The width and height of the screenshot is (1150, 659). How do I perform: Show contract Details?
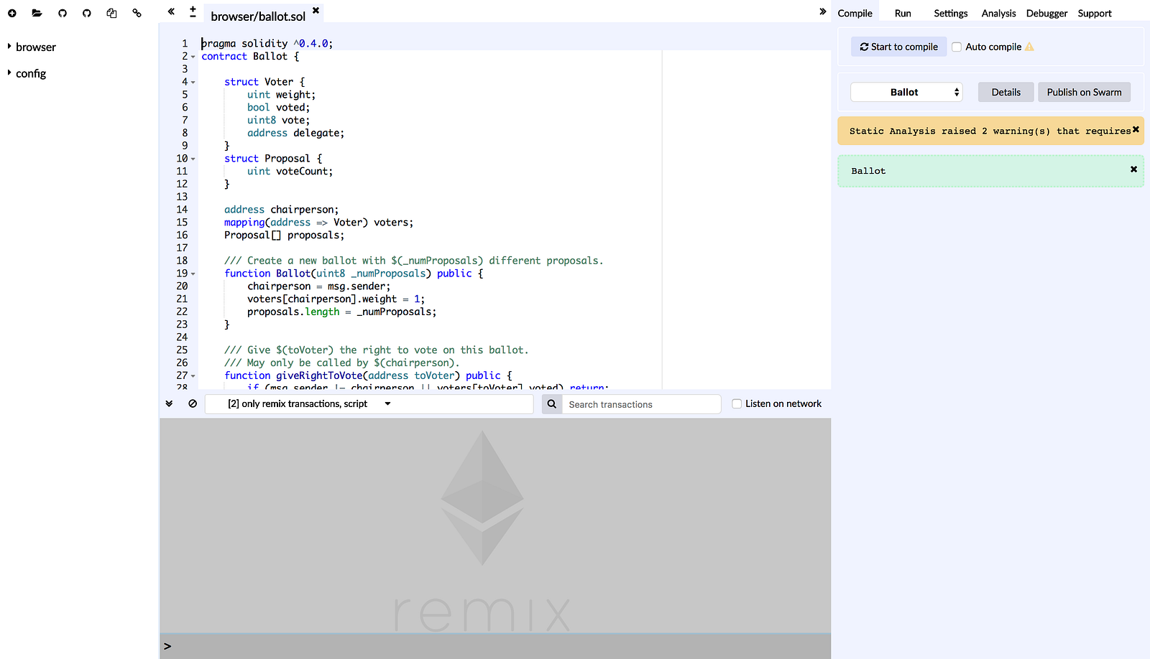(x=1006, y=92)
